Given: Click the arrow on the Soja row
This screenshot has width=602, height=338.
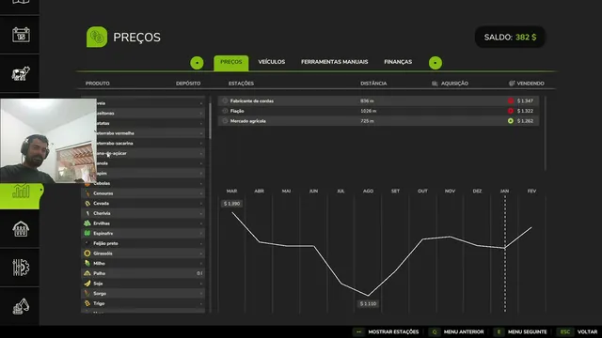Looking at the screenshot, I should click(200, 284).
